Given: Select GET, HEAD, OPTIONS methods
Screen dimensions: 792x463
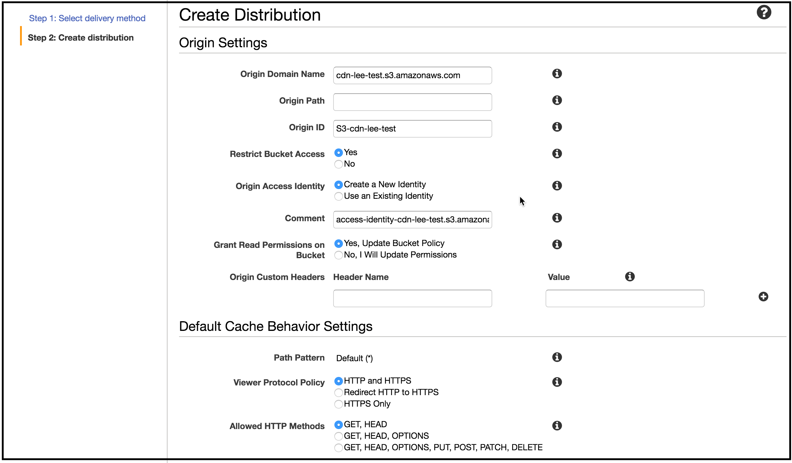Looking at the screenshot, I should click(x=338, y=436).
